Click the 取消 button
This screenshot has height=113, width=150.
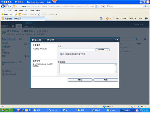pyautogui.click(x=106, y=80)
